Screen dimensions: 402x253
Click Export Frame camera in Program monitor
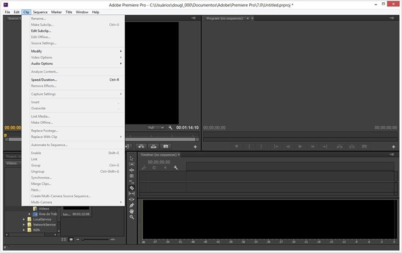click(364, 146)
